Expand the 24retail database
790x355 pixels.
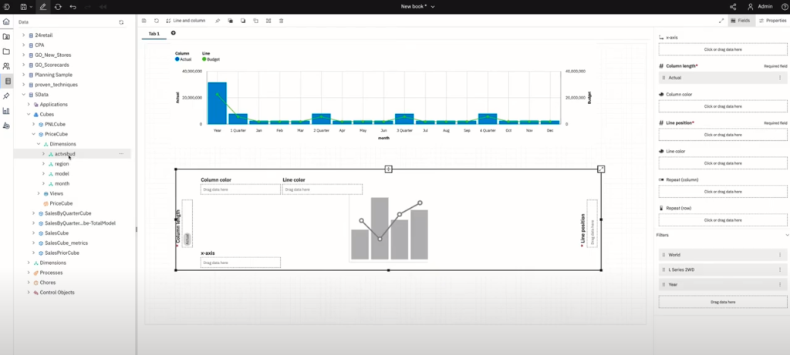click(x=23, y=35)
